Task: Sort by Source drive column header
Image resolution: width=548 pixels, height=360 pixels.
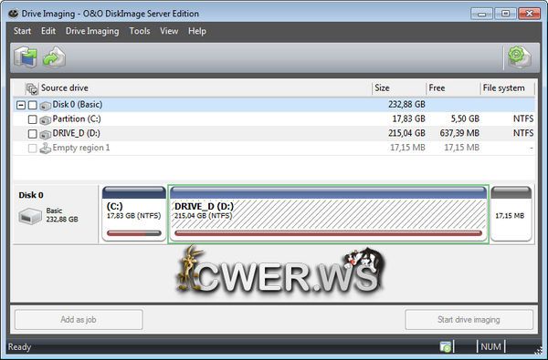Action: tap(205, 87)
